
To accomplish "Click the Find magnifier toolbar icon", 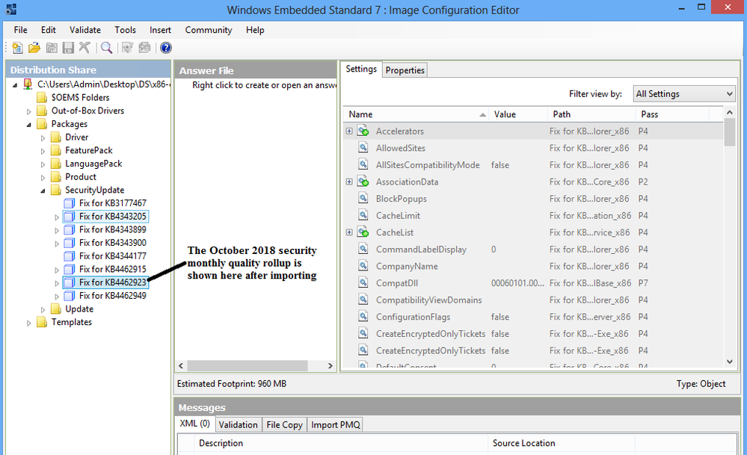I will (x=107, y=48).
